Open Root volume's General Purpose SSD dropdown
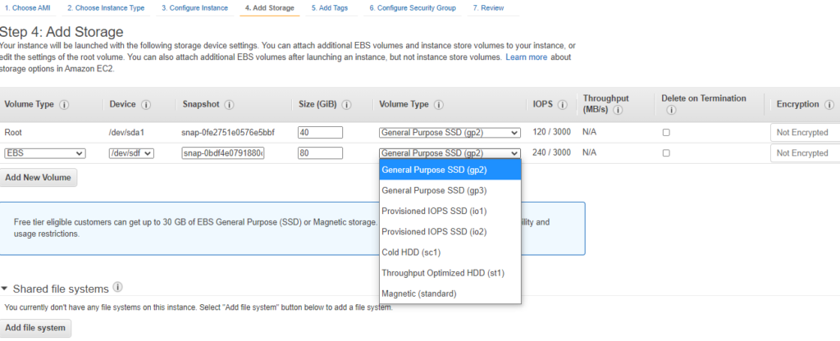This screenshot has height=341, width=840. click(450, 133)
